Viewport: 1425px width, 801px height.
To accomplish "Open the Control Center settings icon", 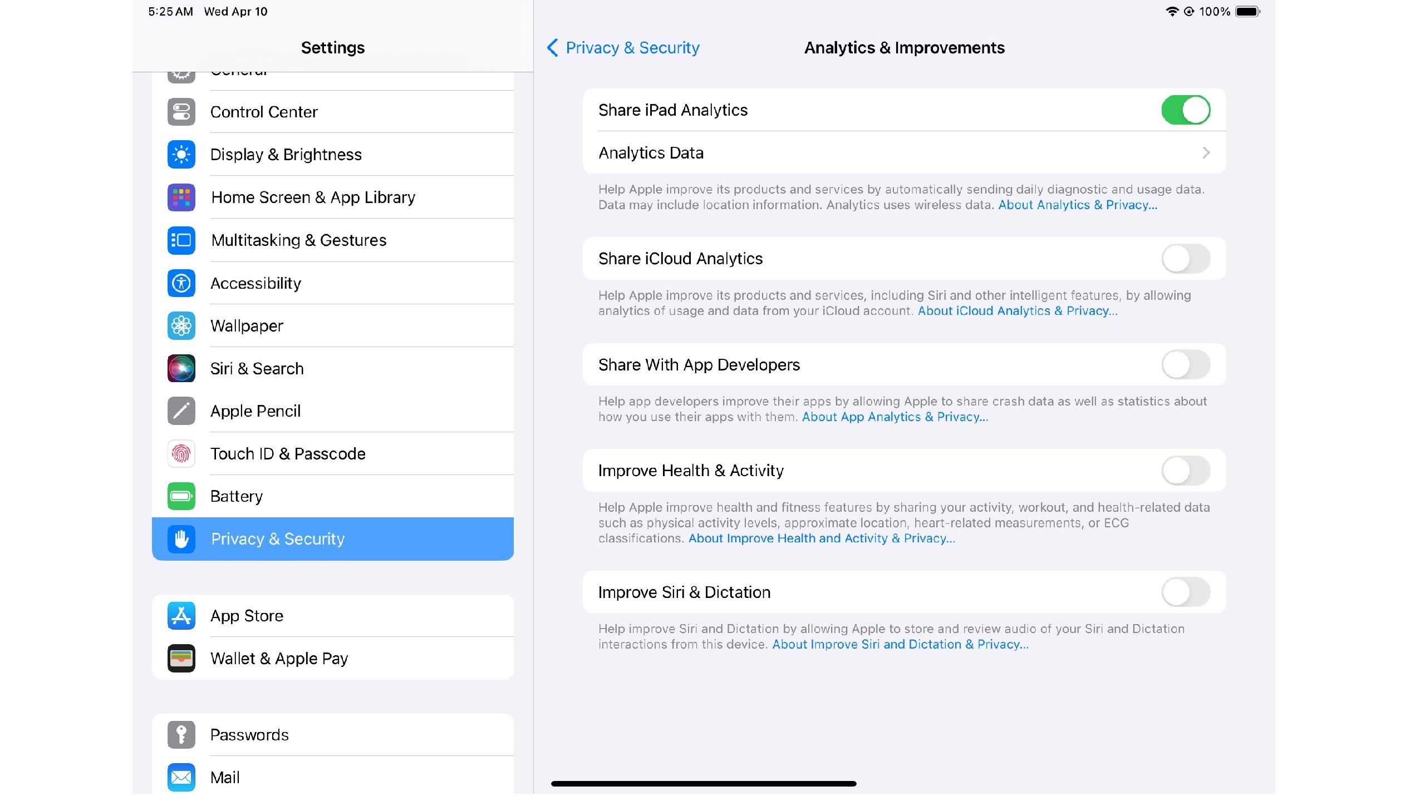I will pos(181,112).
